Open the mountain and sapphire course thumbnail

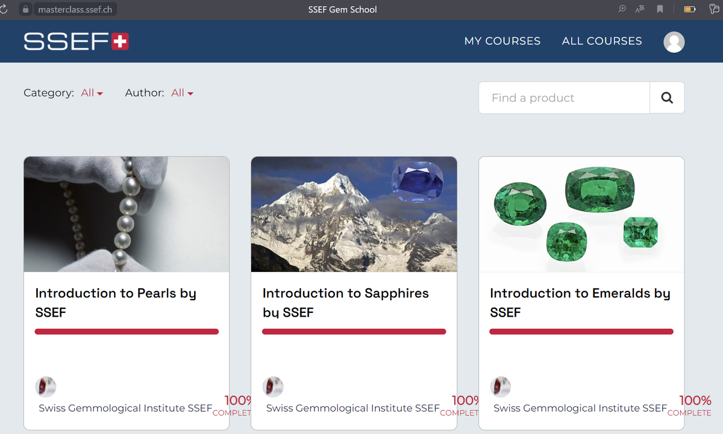coord(354,214)
